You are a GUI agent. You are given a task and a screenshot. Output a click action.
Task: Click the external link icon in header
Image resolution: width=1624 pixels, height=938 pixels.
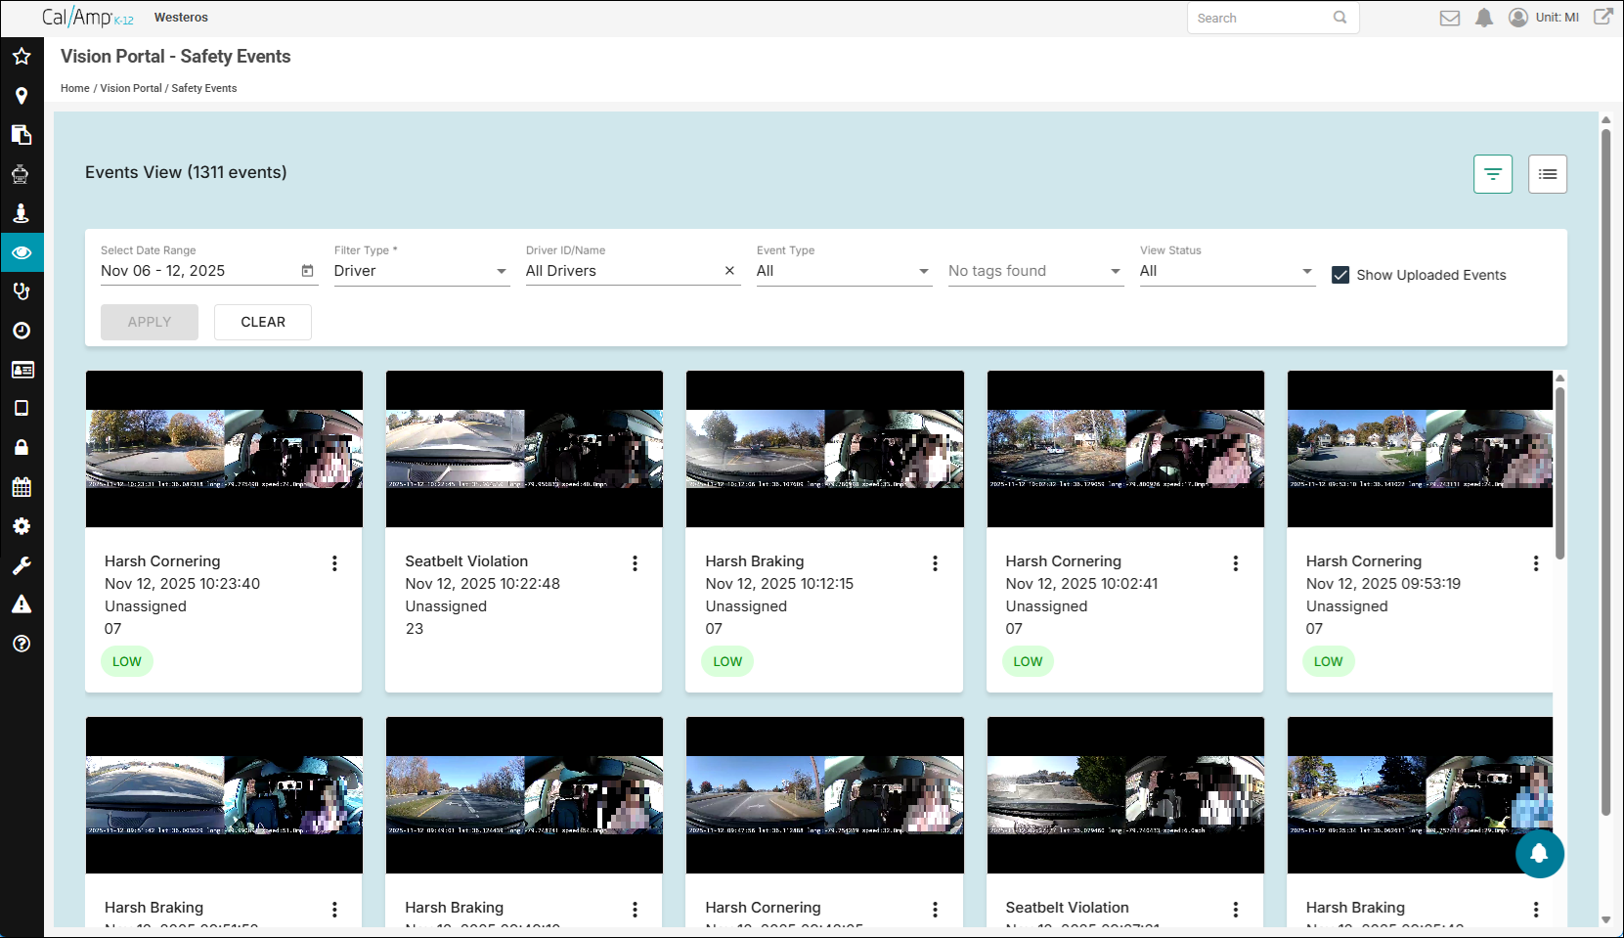tap(1603, 17)
